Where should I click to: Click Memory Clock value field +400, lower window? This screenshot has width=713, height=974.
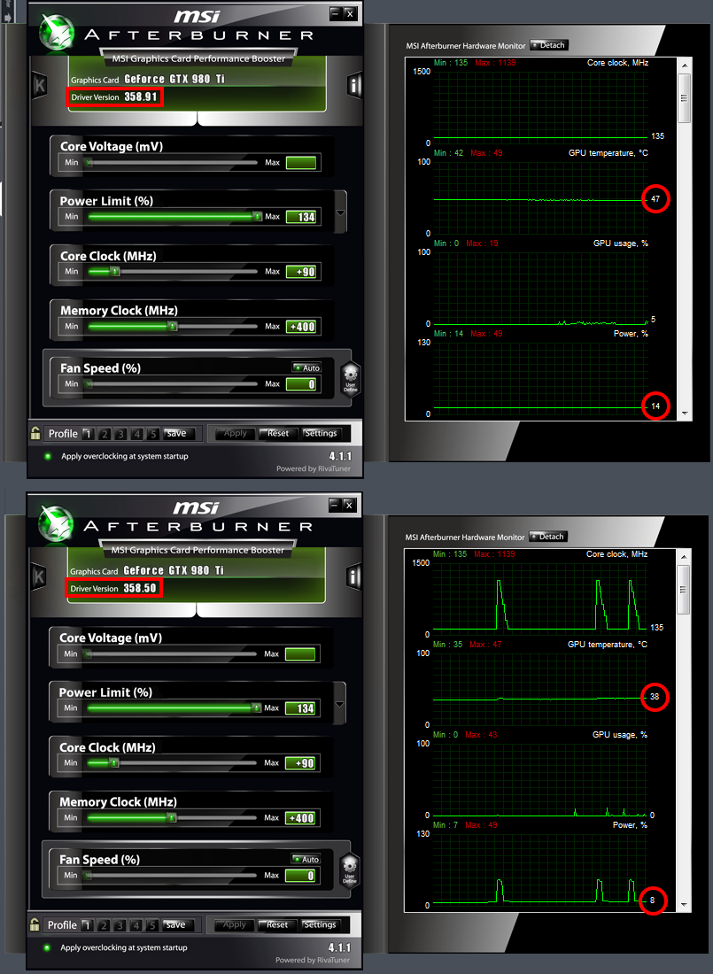301,818
